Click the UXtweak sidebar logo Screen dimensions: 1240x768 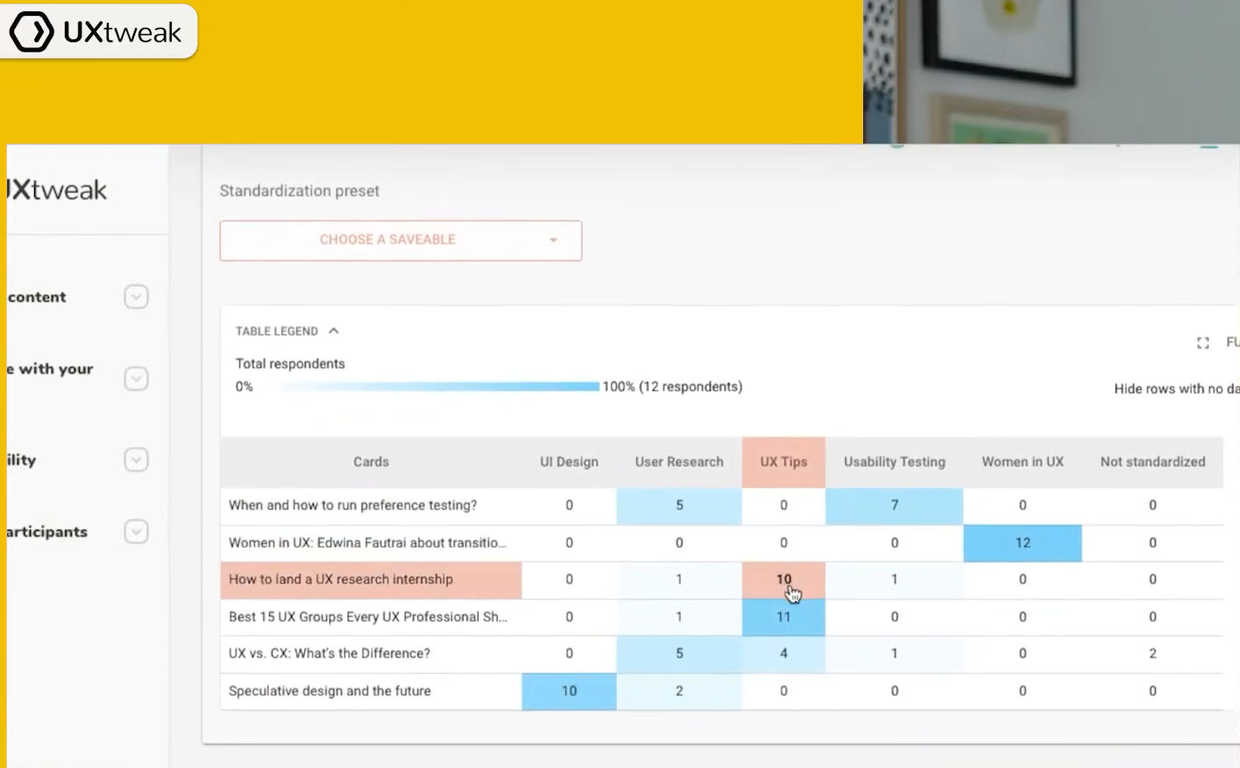[x=58, y=190]
